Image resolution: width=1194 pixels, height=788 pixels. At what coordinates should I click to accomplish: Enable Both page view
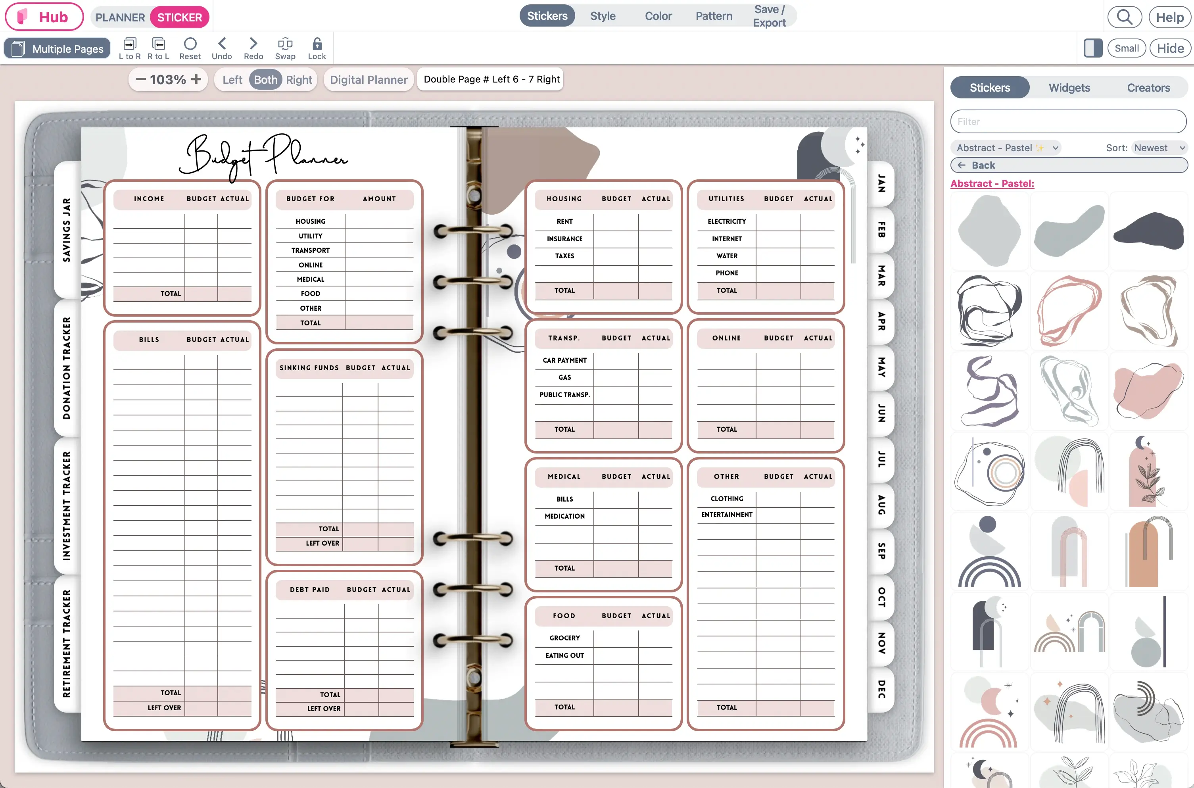265,79
